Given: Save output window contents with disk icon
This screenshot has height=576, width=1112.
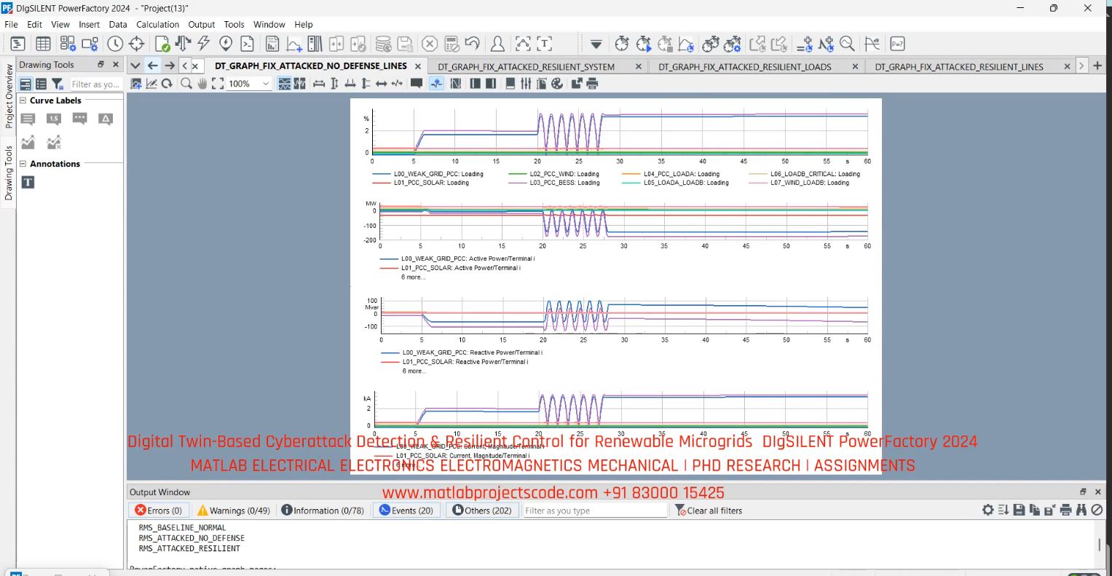Looking at the screenshot, I should click(x=1019, y=510).
